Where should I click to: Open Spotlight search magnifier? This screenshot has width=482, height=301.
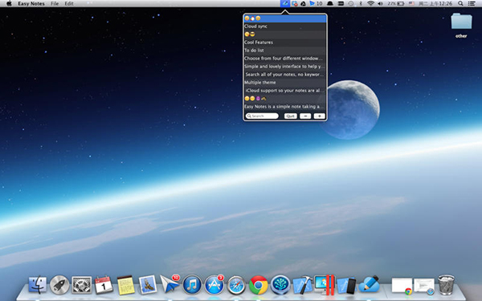coord(460,4)
